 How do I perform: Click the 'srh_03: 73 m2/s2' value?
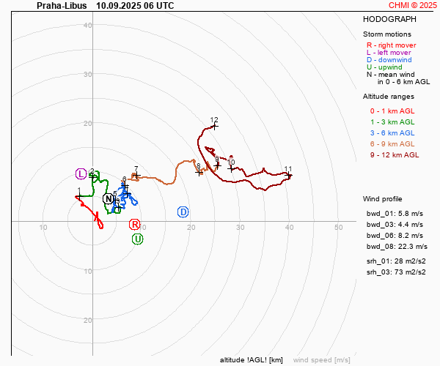point(396,272)
